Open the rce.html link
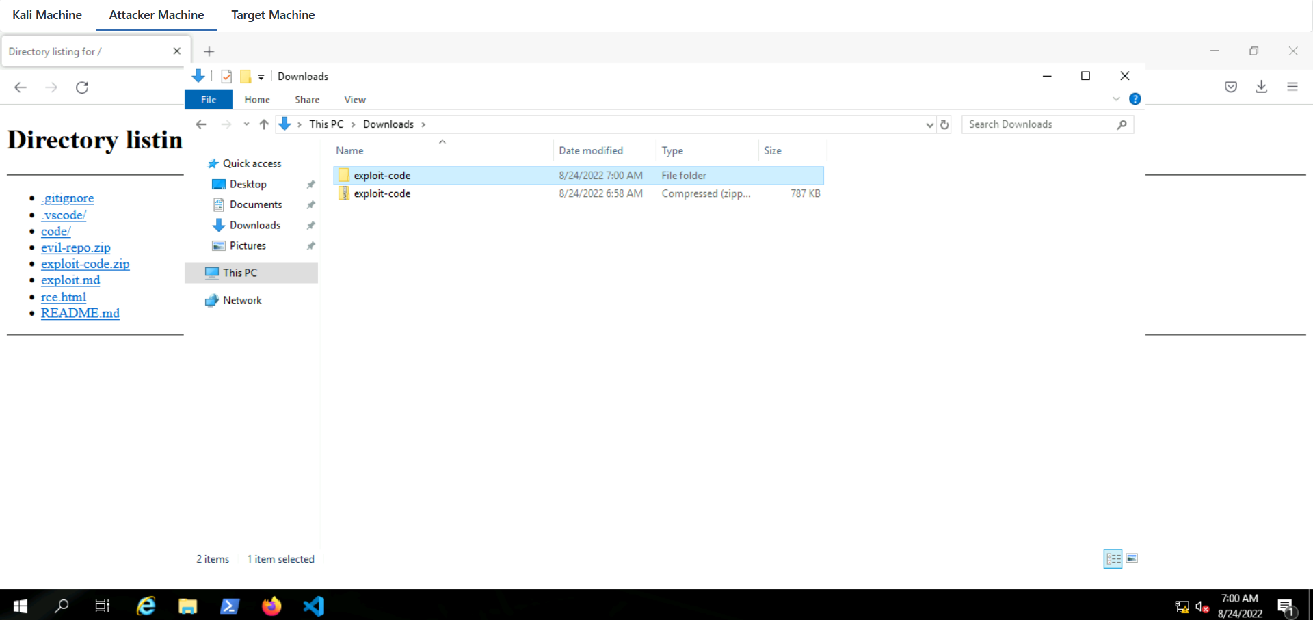Viewport: 1313px width, 620px height. (64, 297)
